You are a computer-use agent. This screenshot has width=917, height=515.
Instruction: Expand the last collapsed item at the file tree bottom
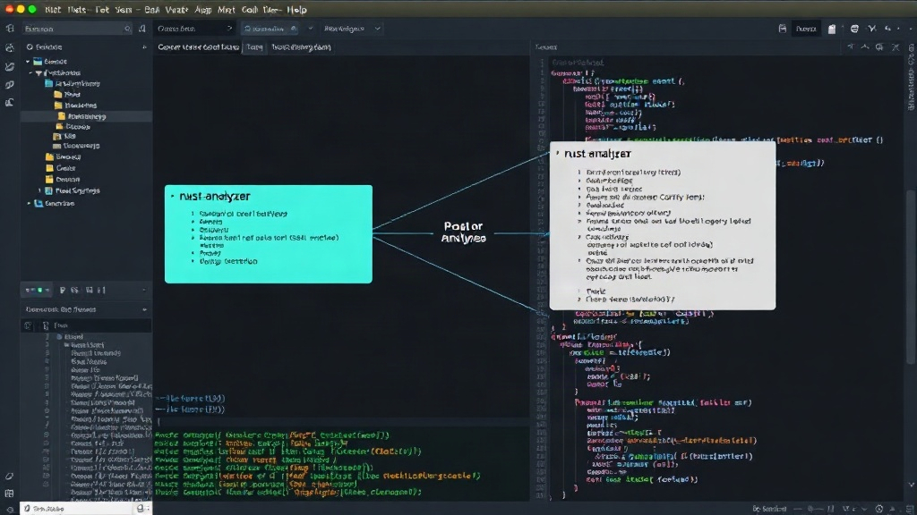[x=29, y=203]
